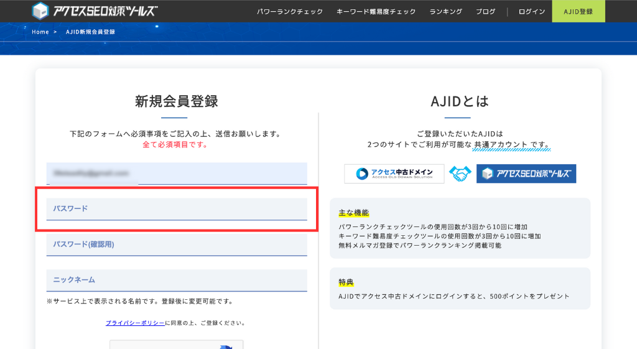Go to Home in the breadcrumb
This screenshot has width=637, height=349.
40,32
